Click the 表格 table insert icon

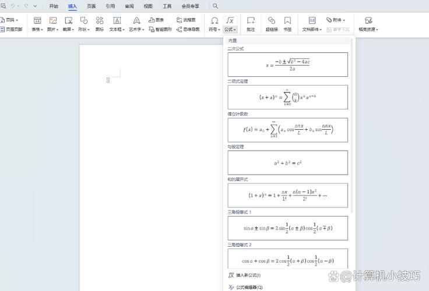click(x=37, y=20)
